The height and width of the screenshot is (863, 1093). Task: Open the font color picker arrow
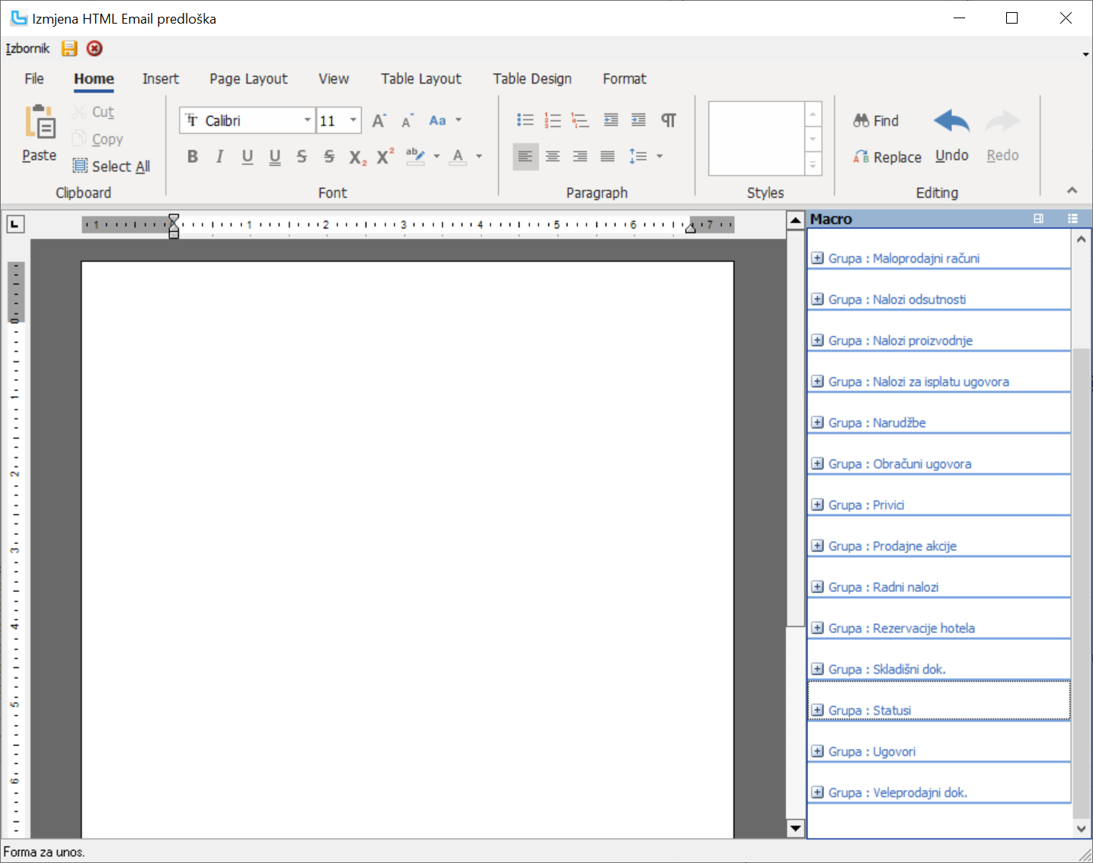click(x=479, y=156)
